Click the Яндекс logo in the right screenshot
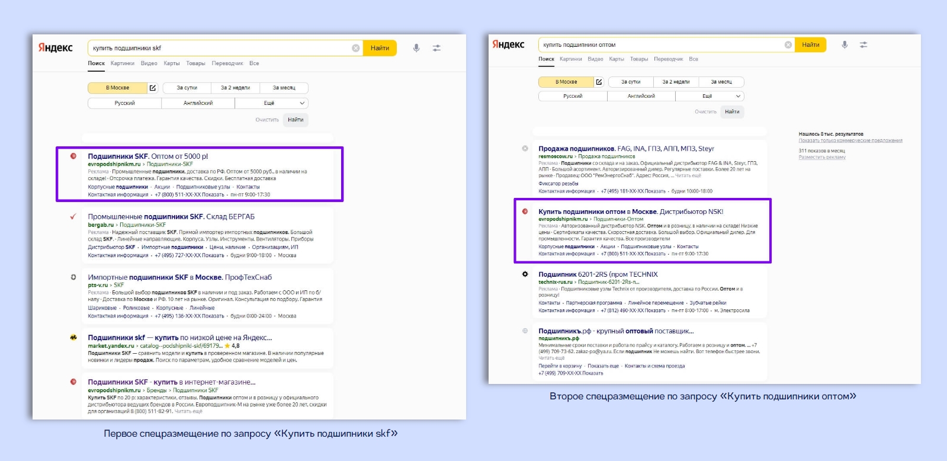Screen dimensions: 947x461 508,44
